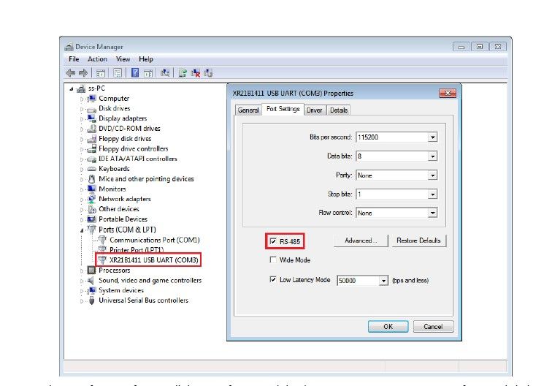544x386 pixels.
Task: Click the Update Driver Software toolbar icon
Action: coord(180,73)
